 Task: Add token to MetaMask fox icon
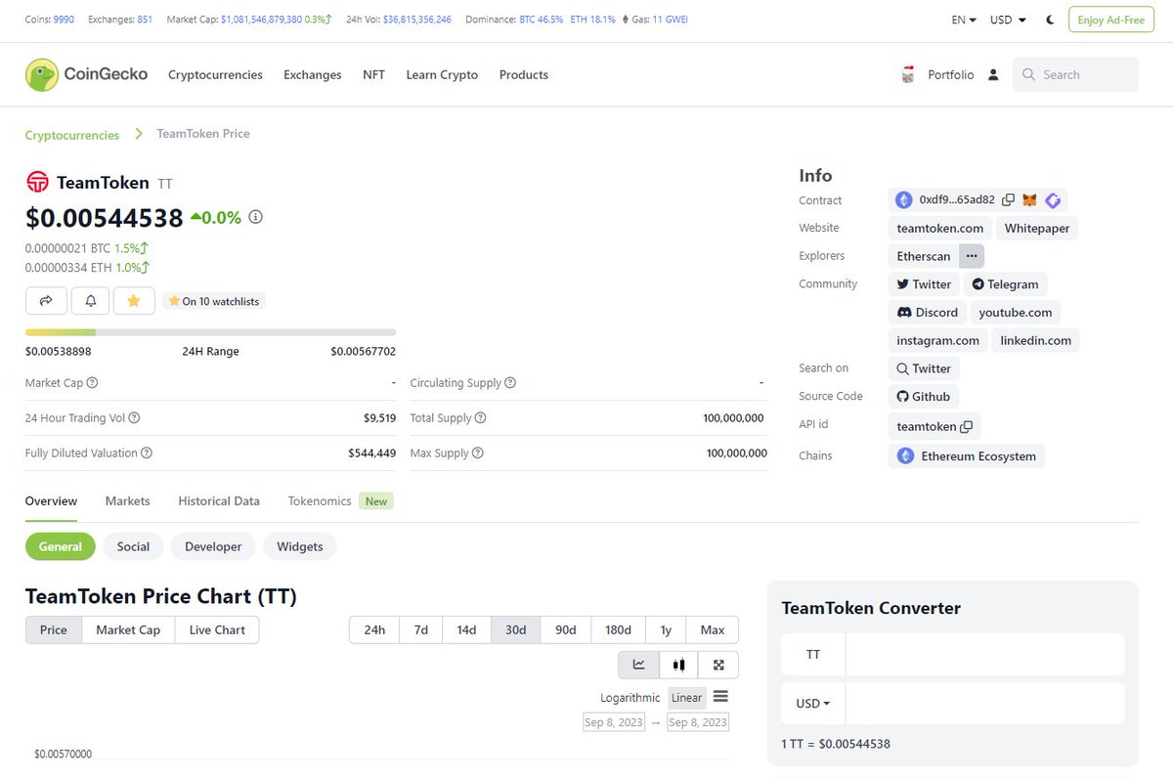pos(1029,200)
